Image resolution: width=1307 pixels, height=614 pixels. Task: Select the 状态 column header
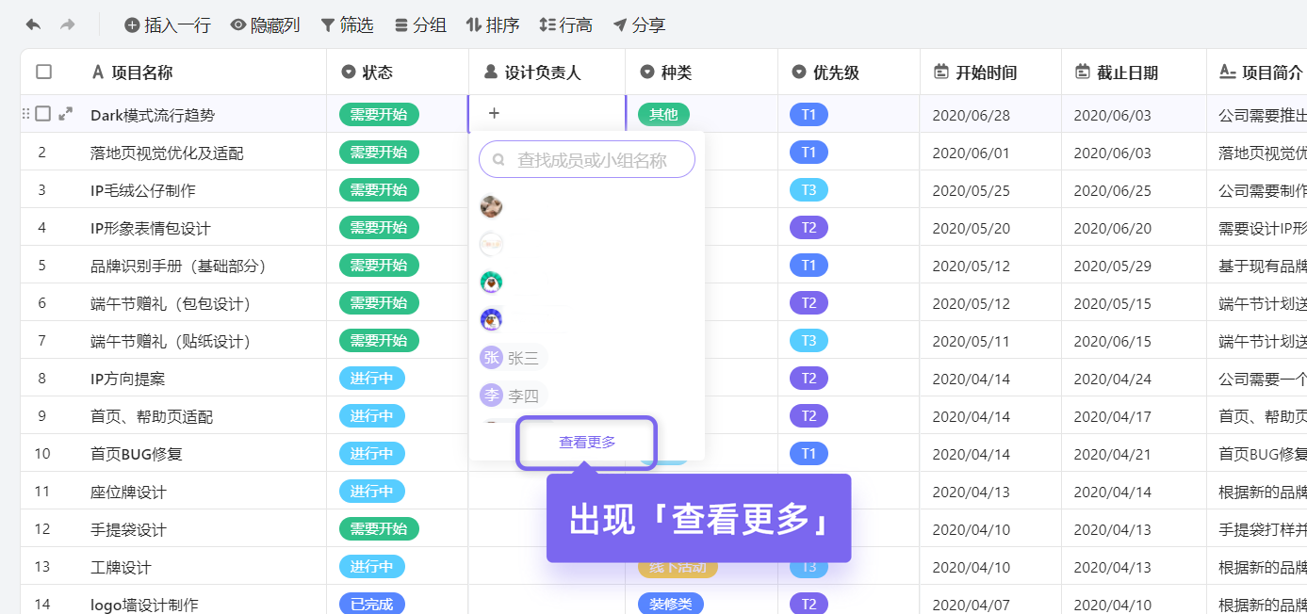[x=398, y=73]
